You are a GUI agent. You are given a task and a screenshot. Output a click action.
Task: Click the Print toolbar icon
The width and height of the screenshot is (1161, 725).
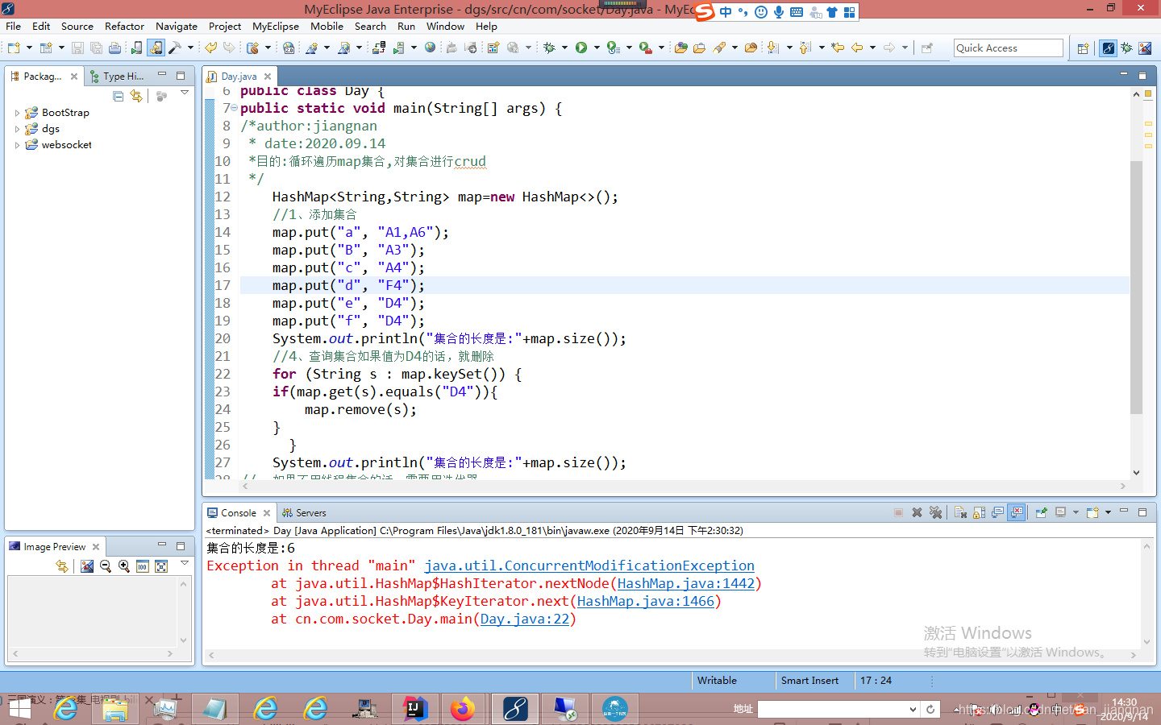click(114, 48)
